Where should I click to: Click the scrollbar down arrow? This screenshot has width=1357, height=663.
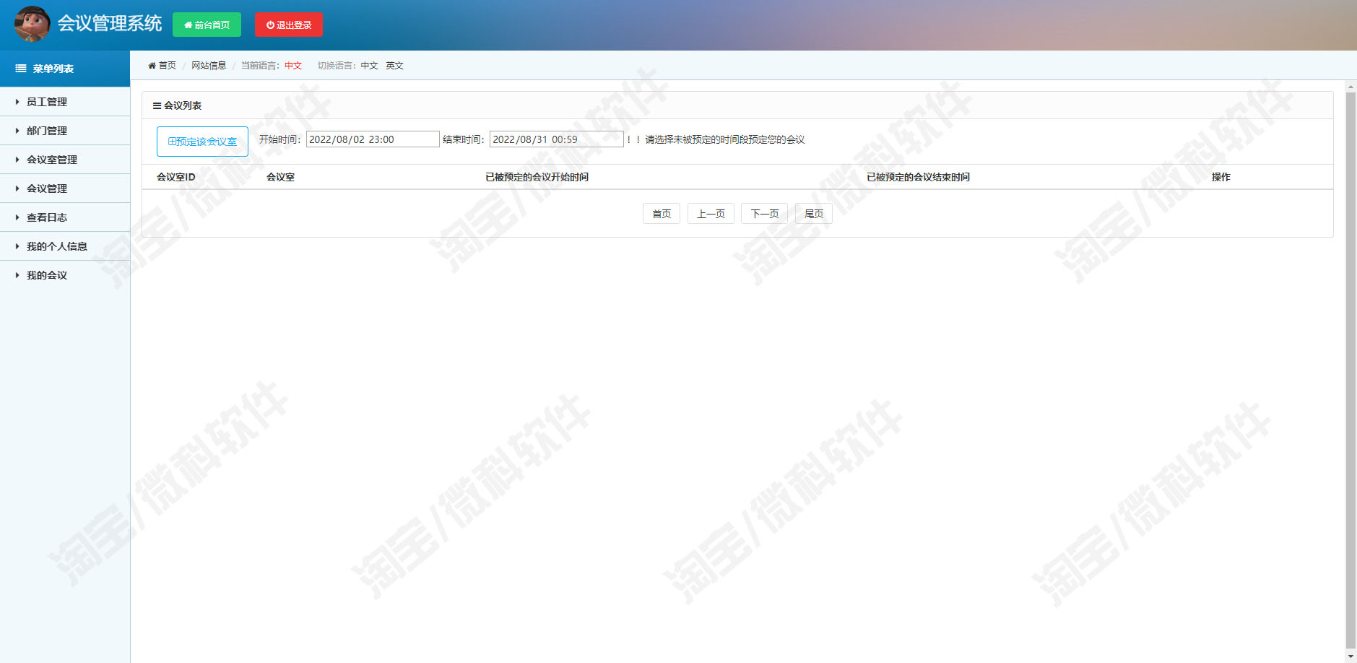click(x=1351, y=656)
